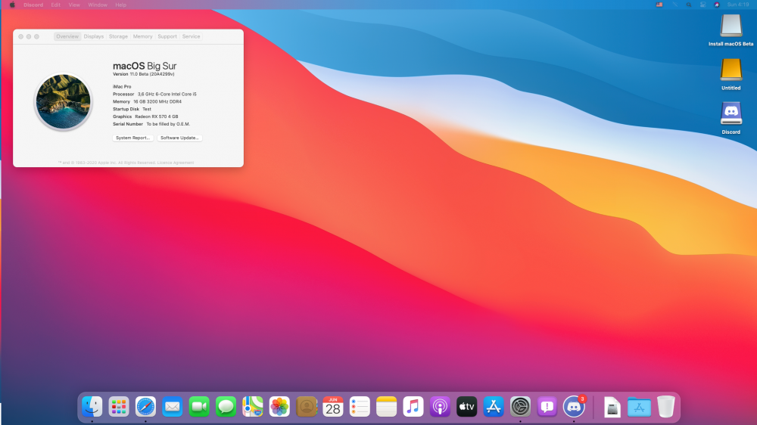Open Launchpad in the dock

[119, 407]
